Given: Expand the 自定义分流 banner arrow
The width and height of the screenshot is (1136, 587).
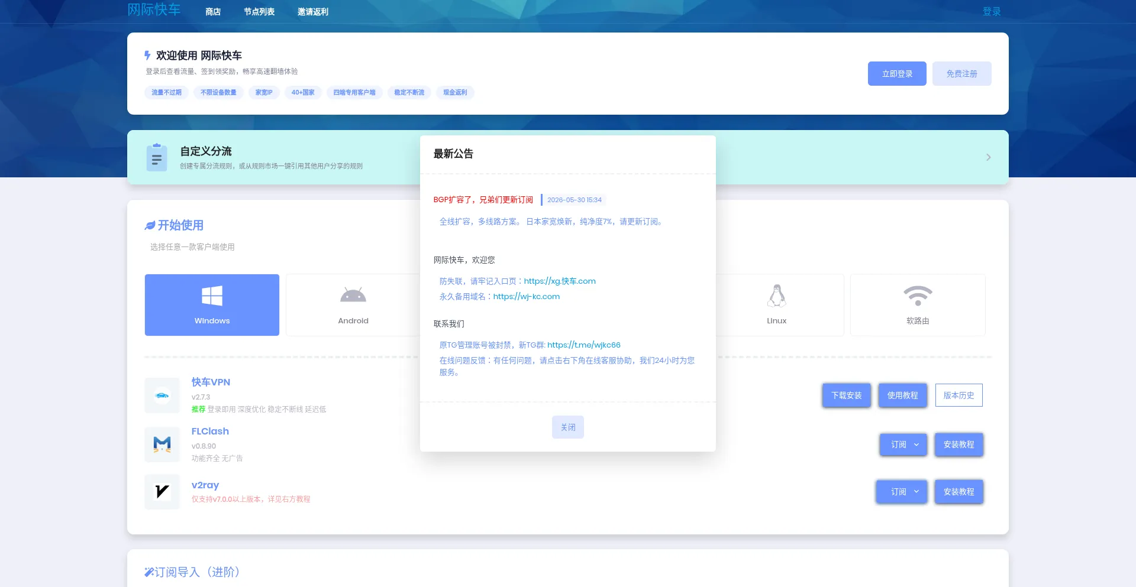Looking at the screenshot, I should click(988, 157).
